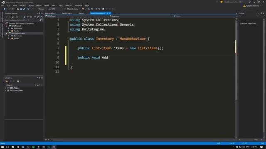Click the New Folder icon in Class View

7,82
